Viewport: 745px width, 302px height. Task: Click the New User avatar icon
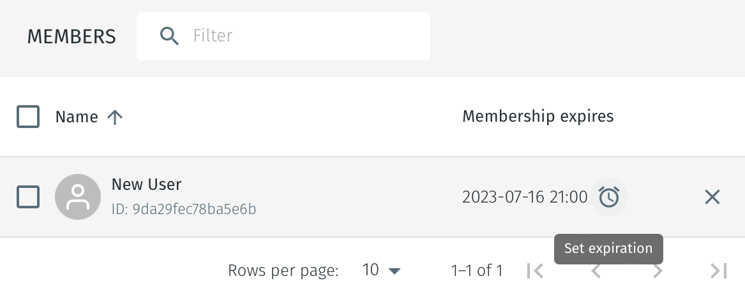tap(78, 197)
